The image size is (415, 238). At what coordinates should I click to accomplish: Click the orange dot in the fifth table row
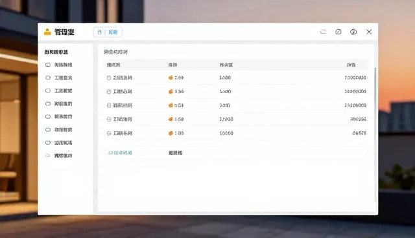[171, 133]
